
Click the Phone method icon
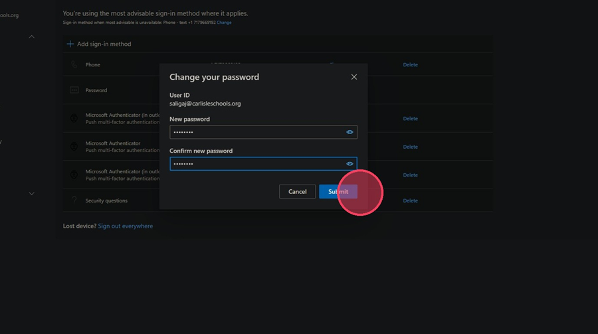[x=74, y=64]
